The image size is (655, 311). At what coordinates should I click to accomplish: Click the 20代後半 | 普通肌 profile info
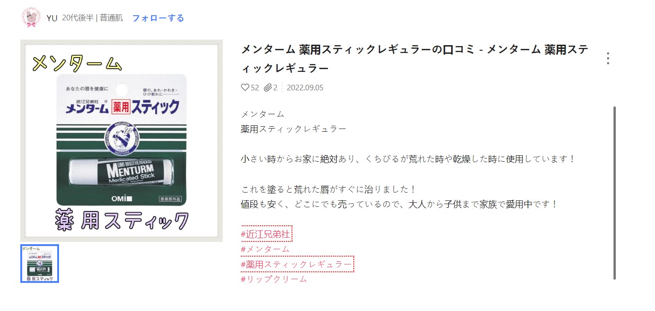(x=92, y=18)
